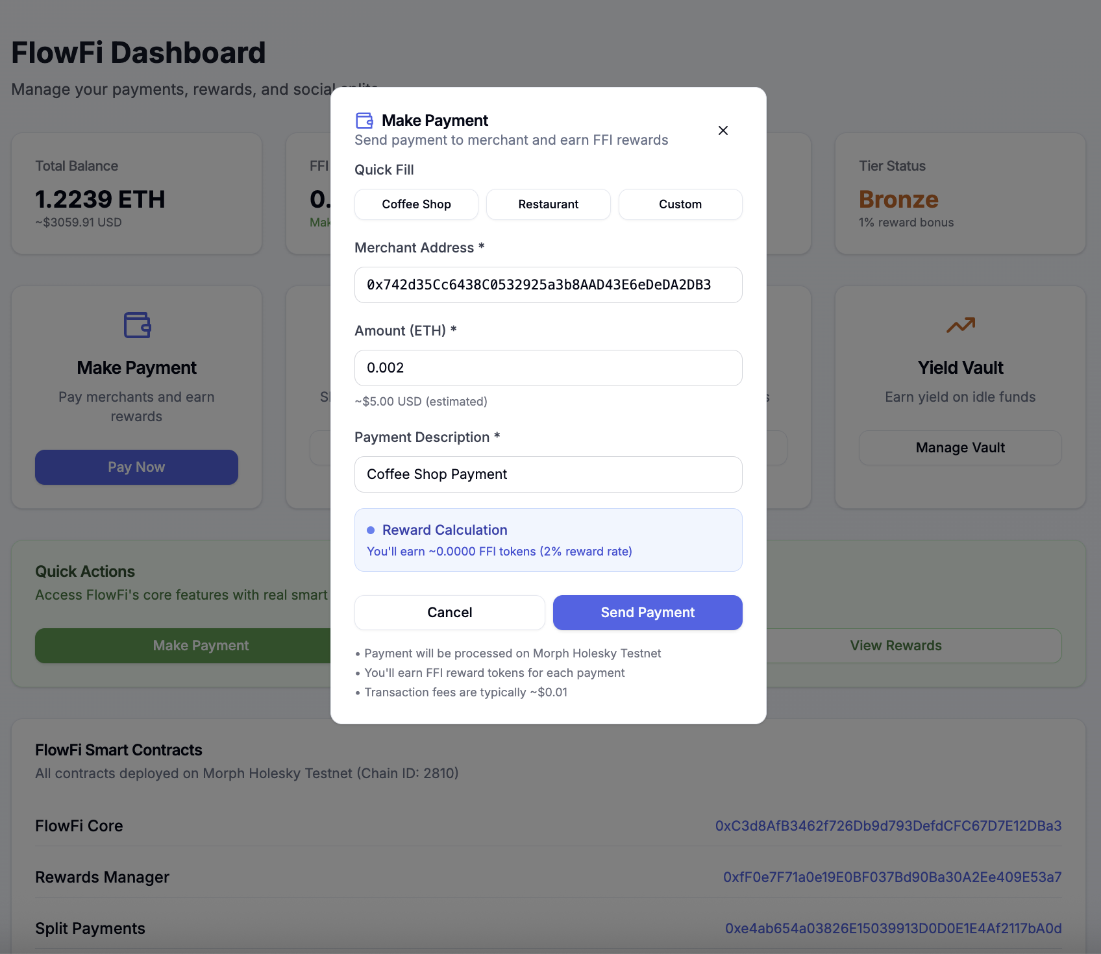Click the wallet icon in Make Payment dialog header
Screen dimensions: 1101x954
(x=364, y=121)
